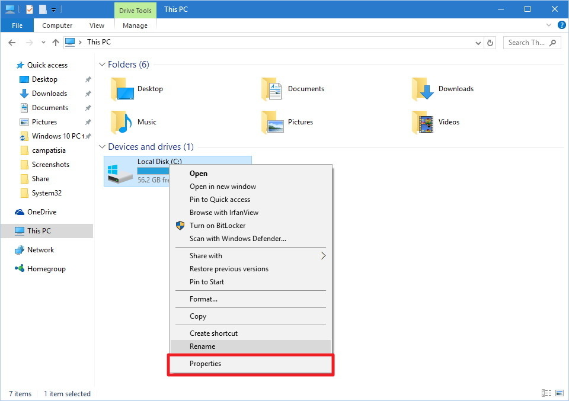Select the Downloads folder icon

click(423, 89)
